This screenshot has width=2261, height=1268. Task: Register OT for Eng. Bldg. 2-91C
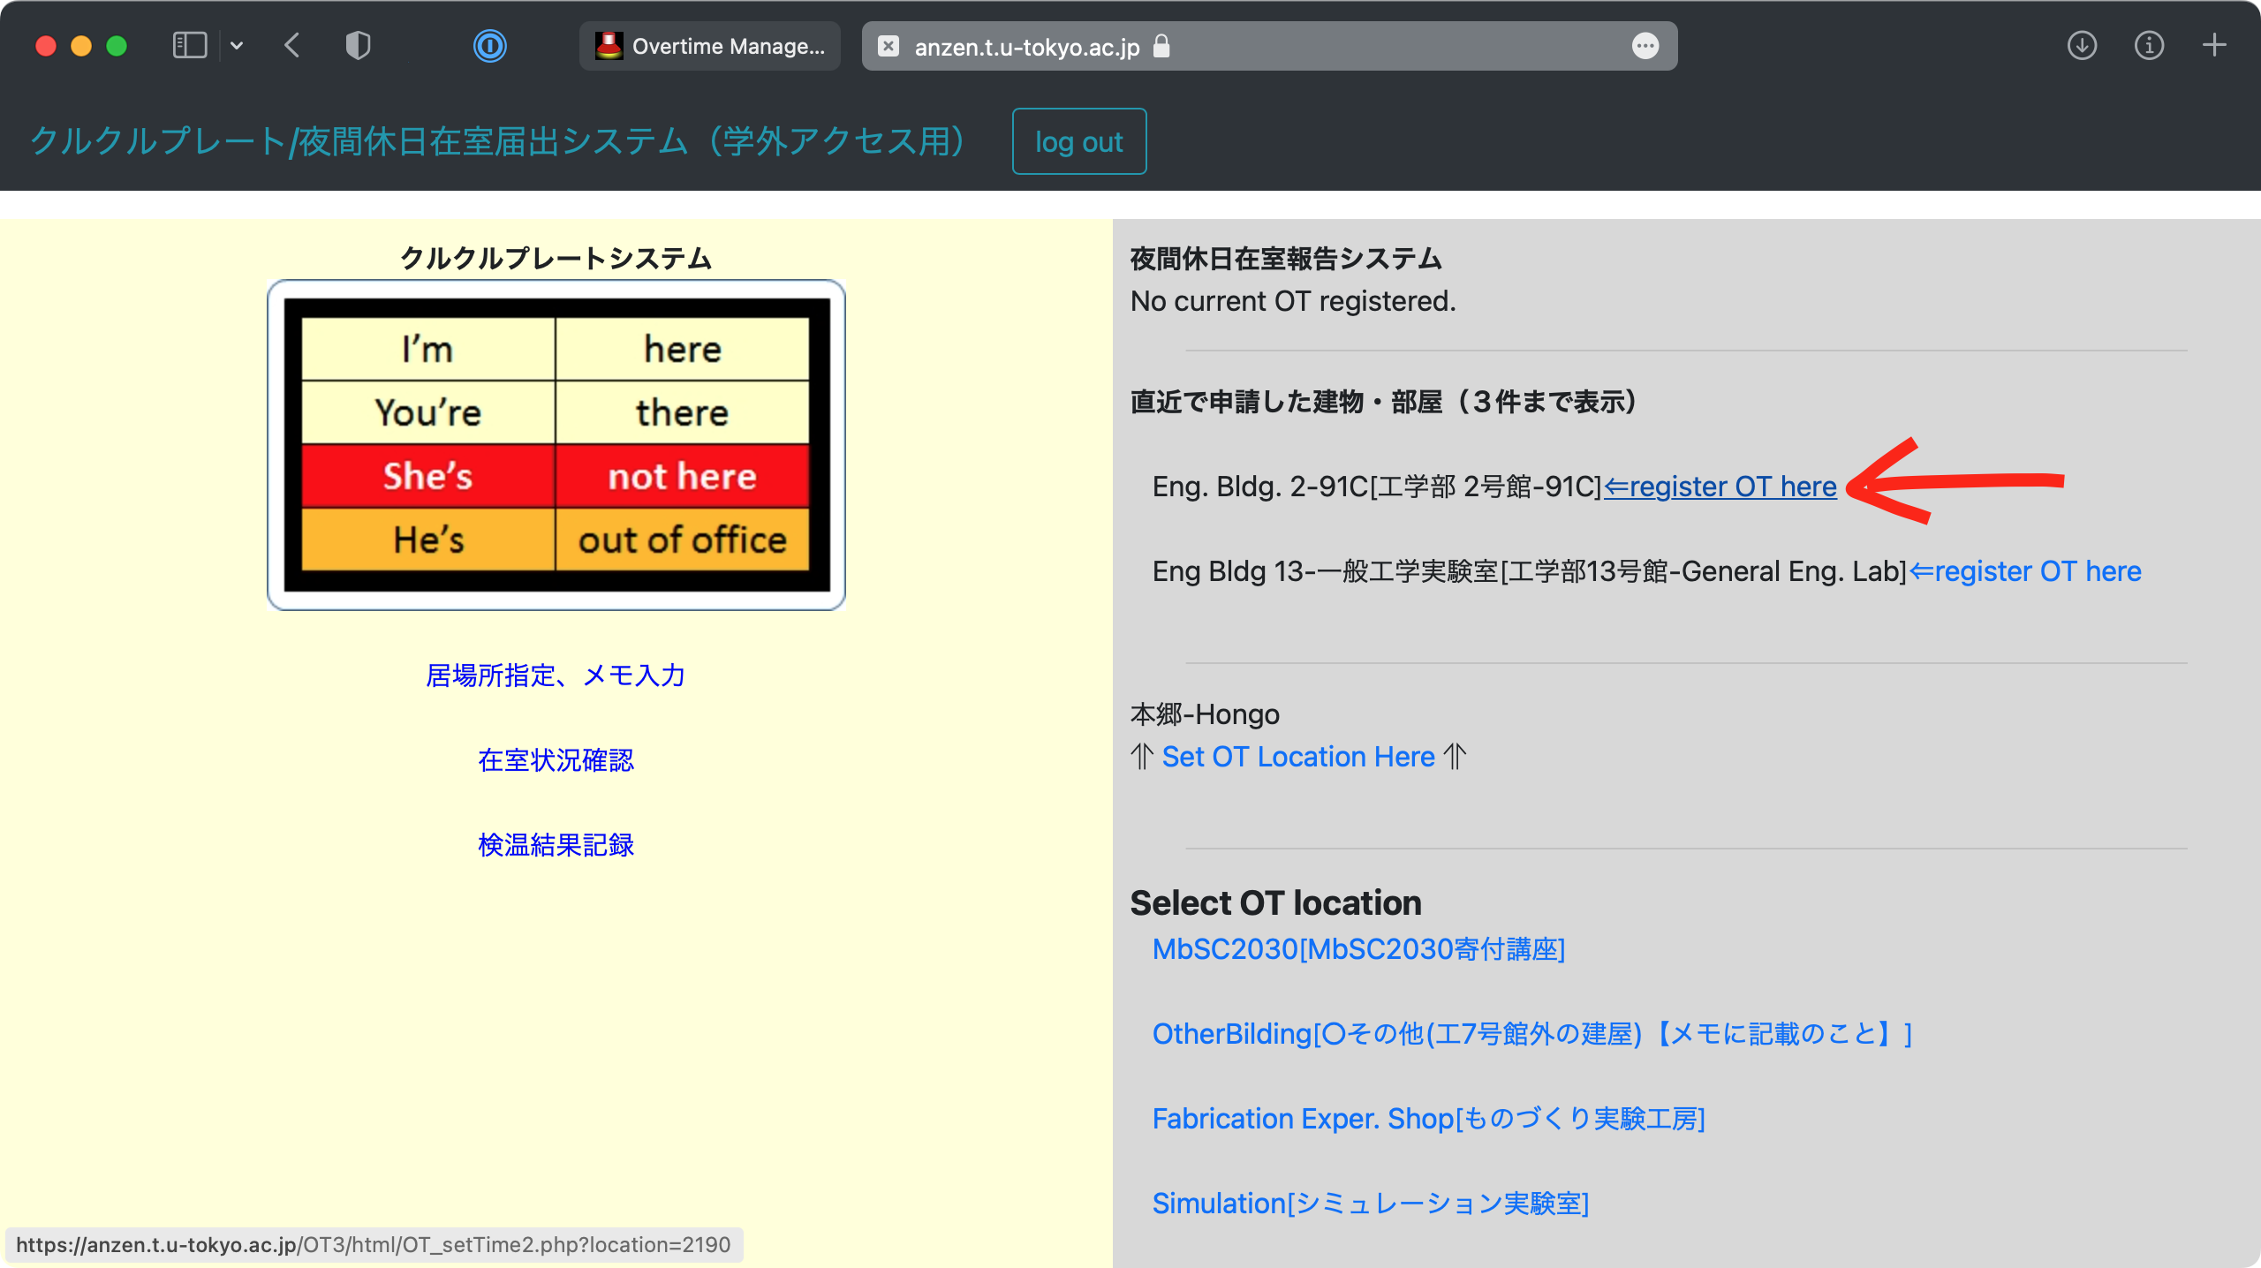tap(1719, 486)
